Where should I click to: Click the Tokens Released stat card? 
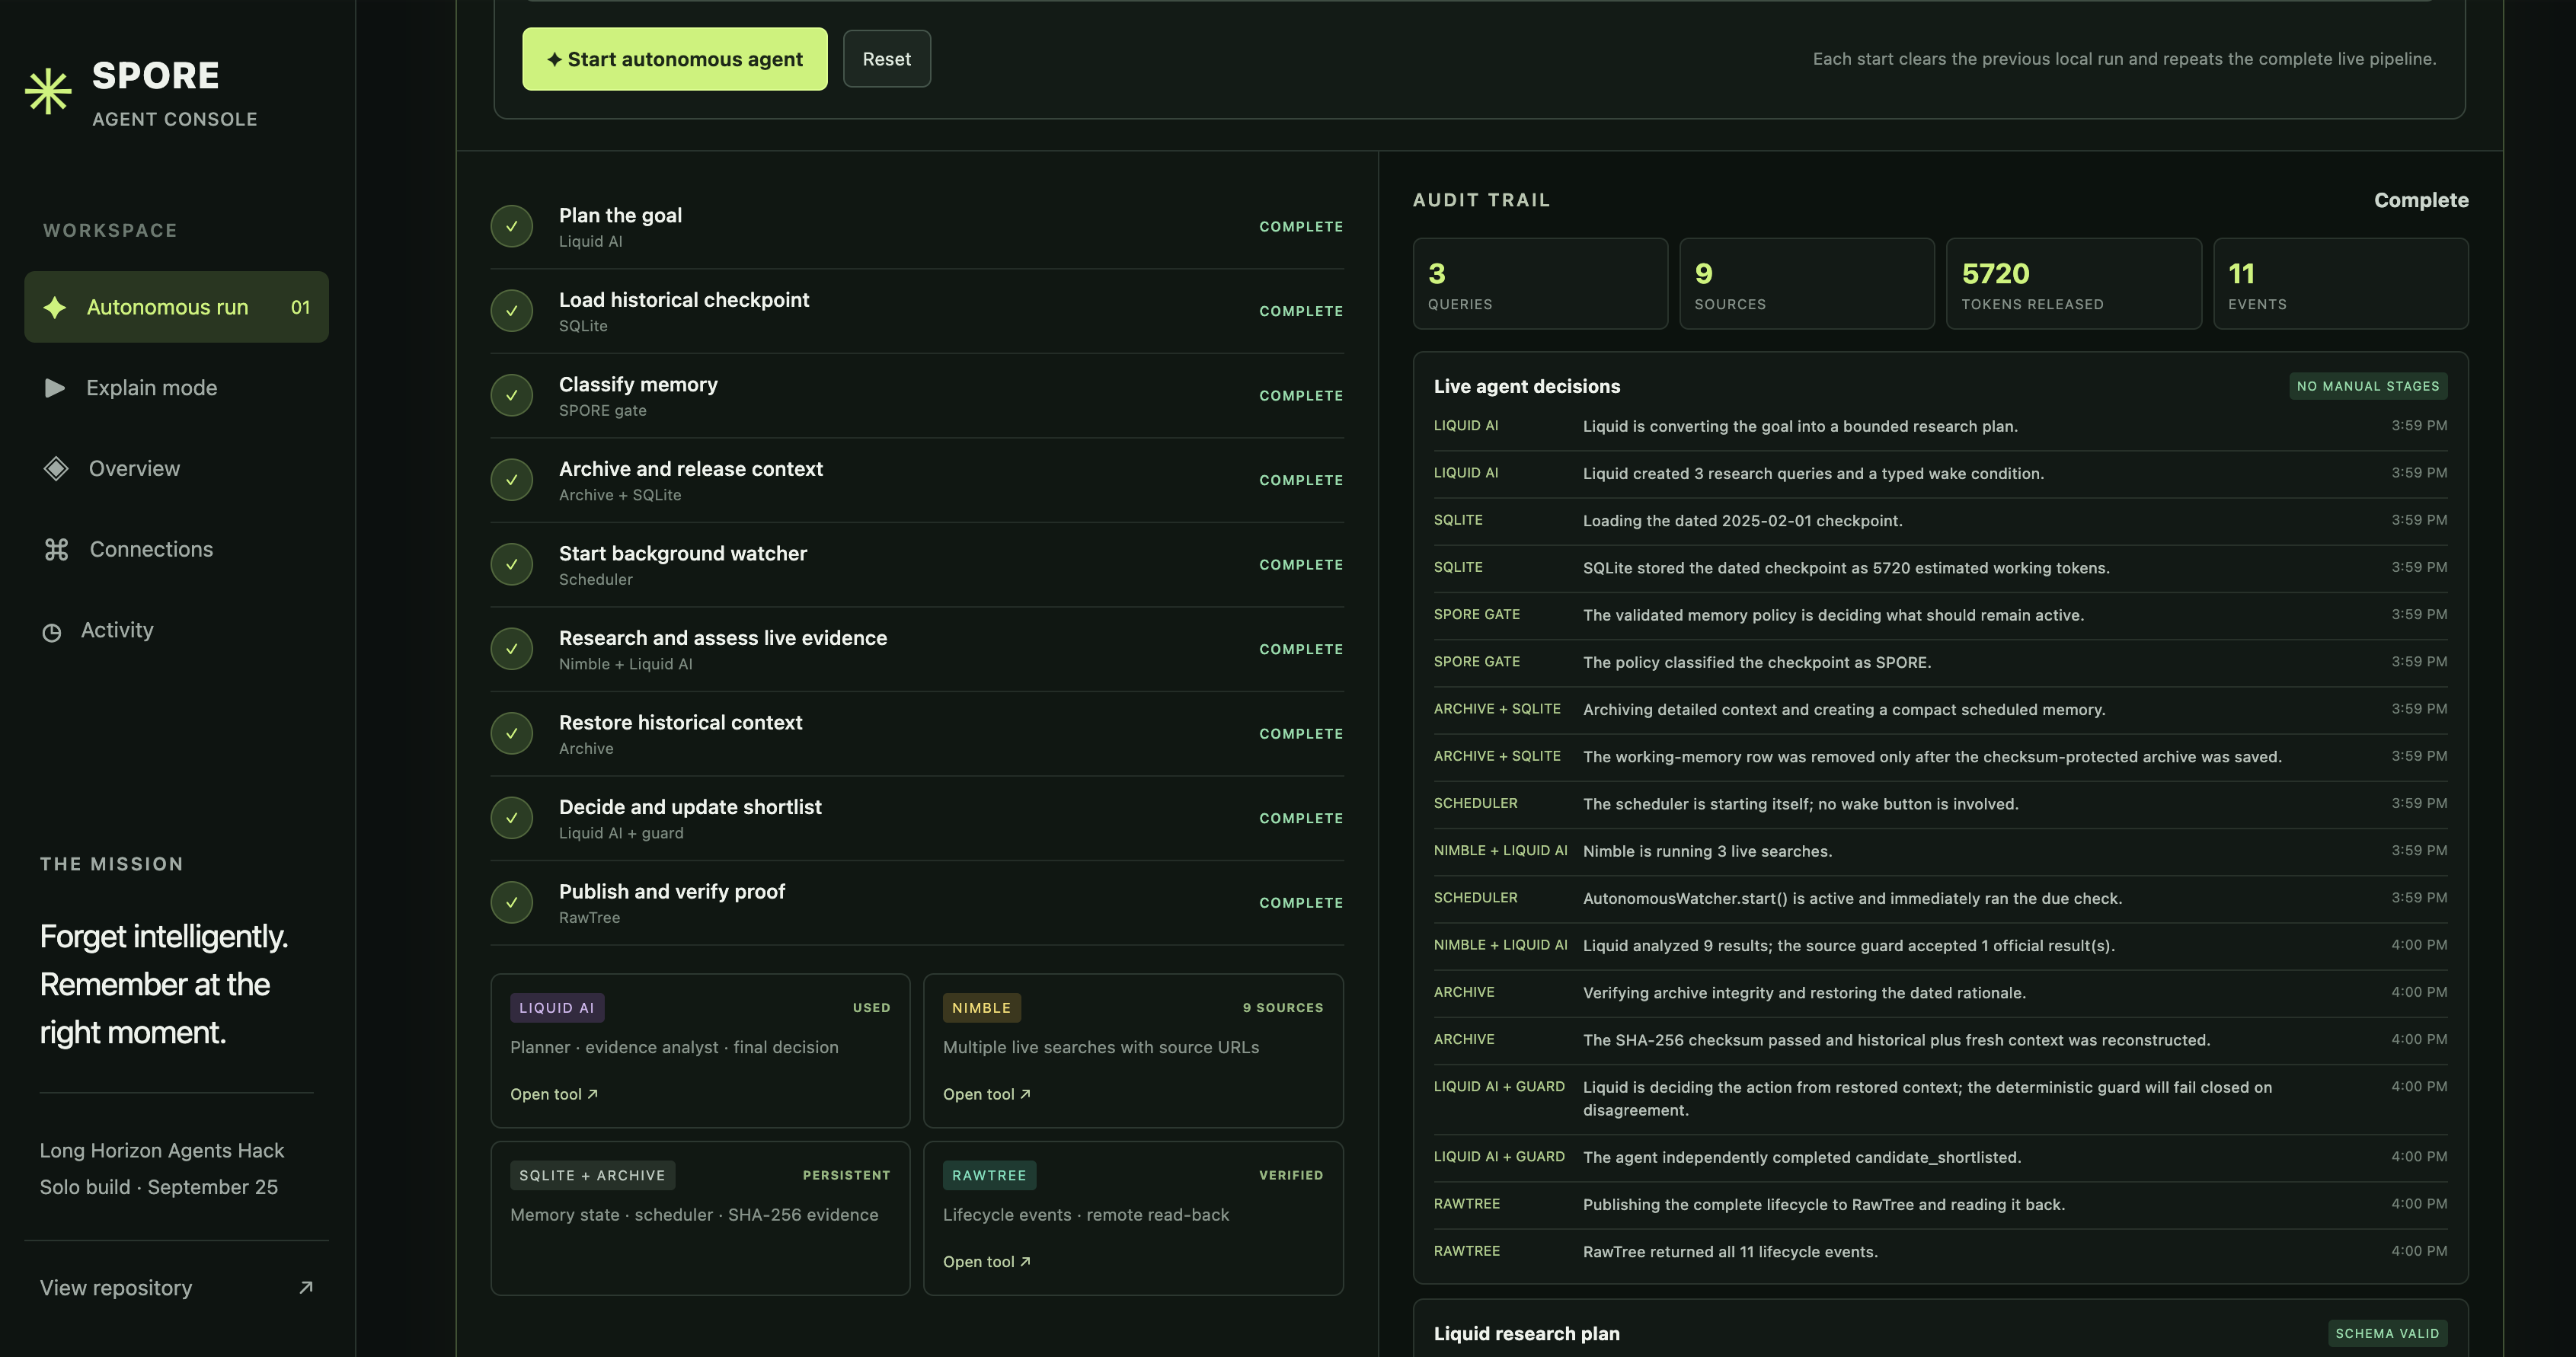(2074, 283)
